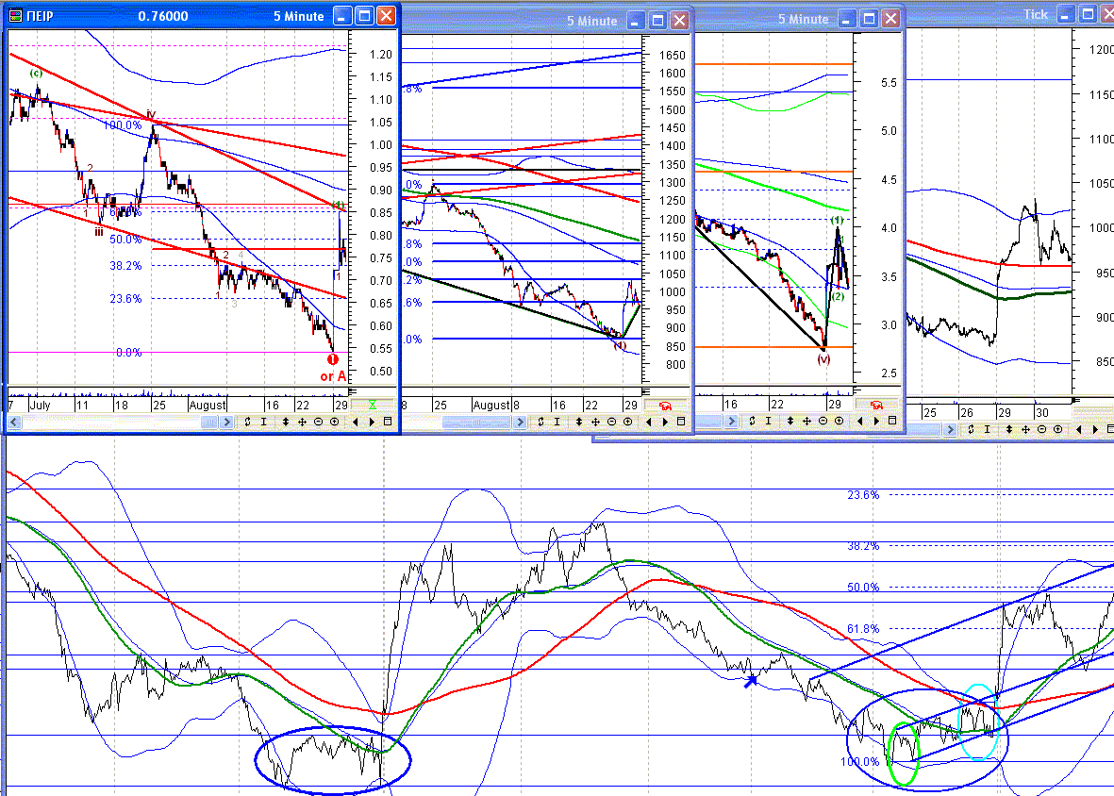1114x796 pixels.
Task: Click the green (c) wave label in the NEIP chart
Action: tap(36, 74)
